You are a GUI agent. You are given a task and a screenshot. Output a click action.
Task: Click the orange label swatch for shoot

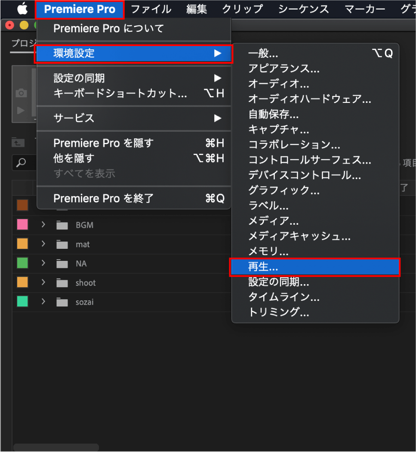(x=22, y=282)
